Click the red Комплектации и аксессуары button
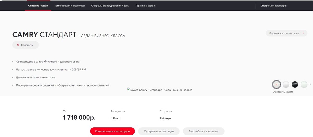This screenshot has width=313, height=137. click(x=112, y=131)
